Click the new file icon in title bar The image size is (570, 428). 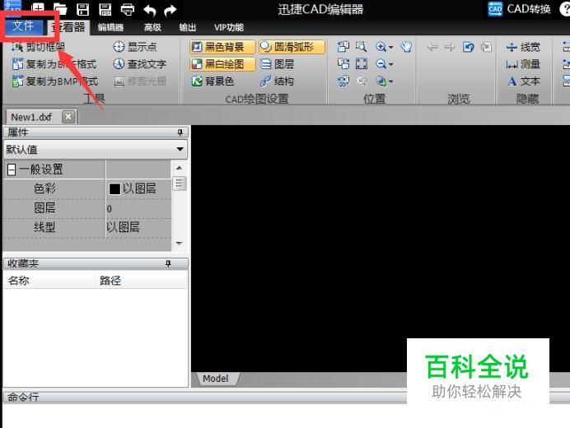coord(38,9)
